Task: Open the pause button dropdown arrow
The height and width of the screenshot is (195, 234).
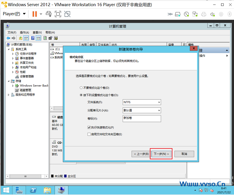Action: [41, 14]
